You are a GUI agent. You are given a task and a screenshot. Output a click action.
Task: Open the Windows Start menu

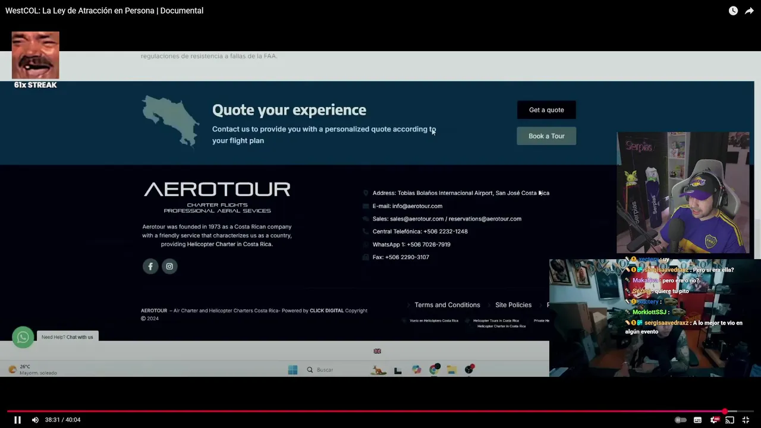coord(293,370)
